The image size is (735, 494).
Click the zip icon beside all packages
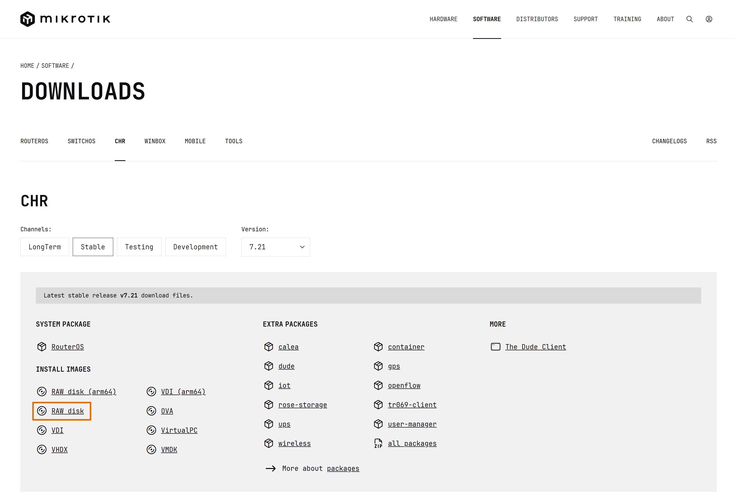click(378, 443)
